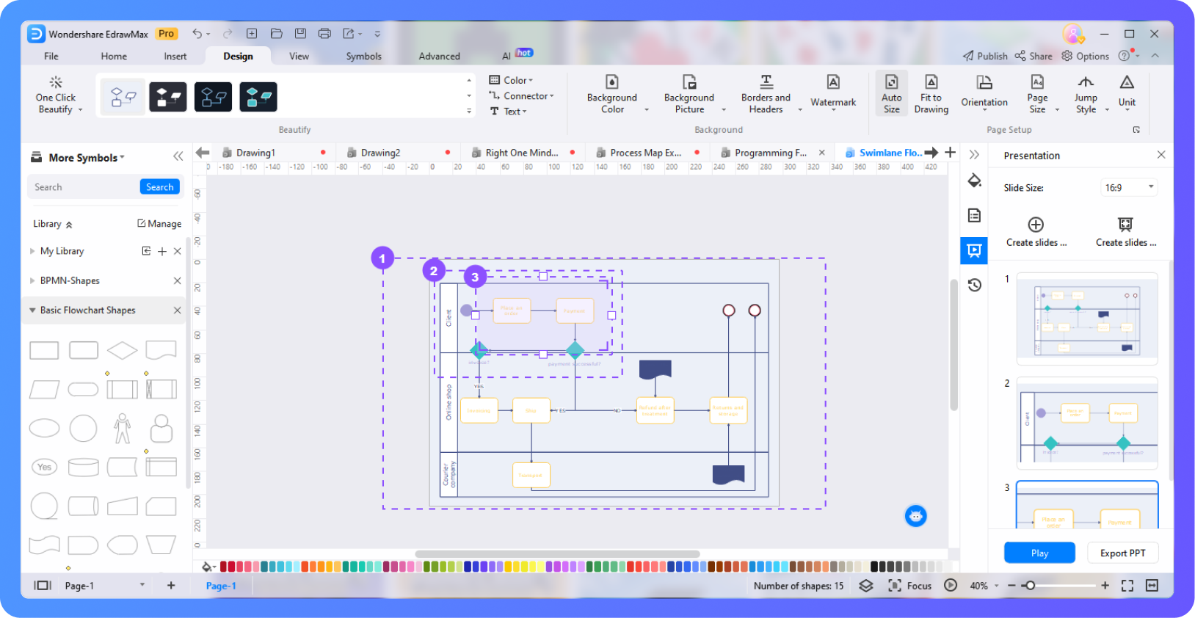Image resolution: width=1195 pixels, height=618 pixels.
Task: Click Fit to Drawing in Page Setup
Action: (x=931, y=94)
